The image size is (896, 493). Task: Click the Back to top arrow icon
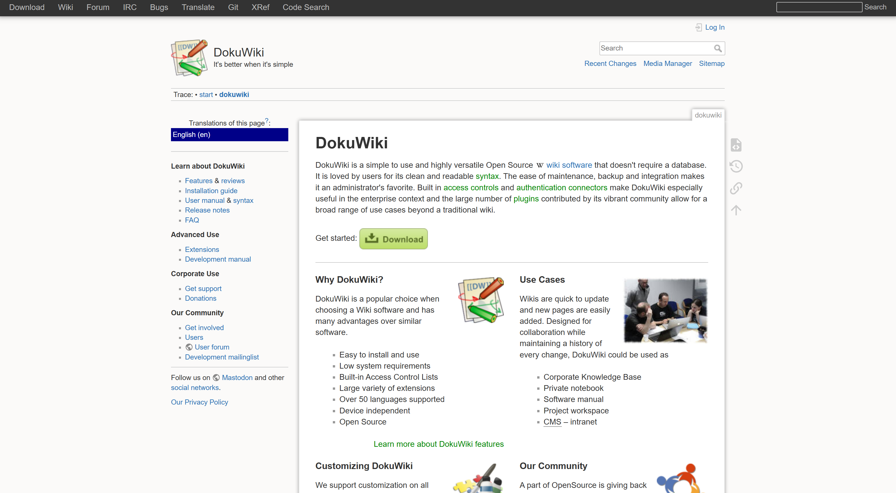point(736,210)
